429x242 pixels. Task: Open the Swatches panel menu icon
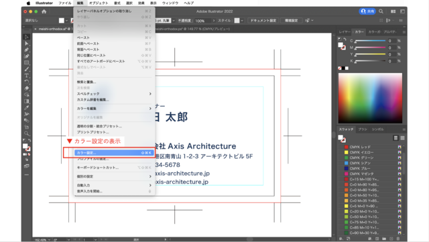[x=404, y=129]
